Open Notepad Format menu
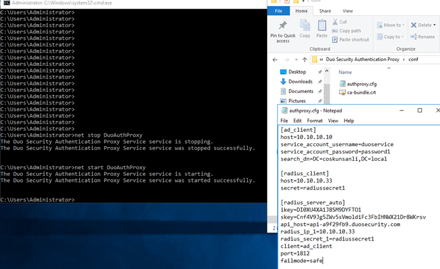Image resolution: width=440 pixels, height=269 pixels. pyautogui.click(x=314, y=121)
